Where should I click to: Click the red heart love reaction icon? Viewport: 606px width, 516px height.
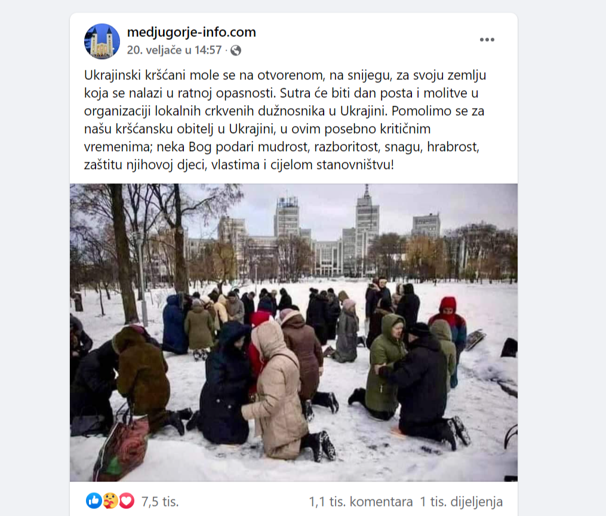pyautogui.click(x=127, y=501)
